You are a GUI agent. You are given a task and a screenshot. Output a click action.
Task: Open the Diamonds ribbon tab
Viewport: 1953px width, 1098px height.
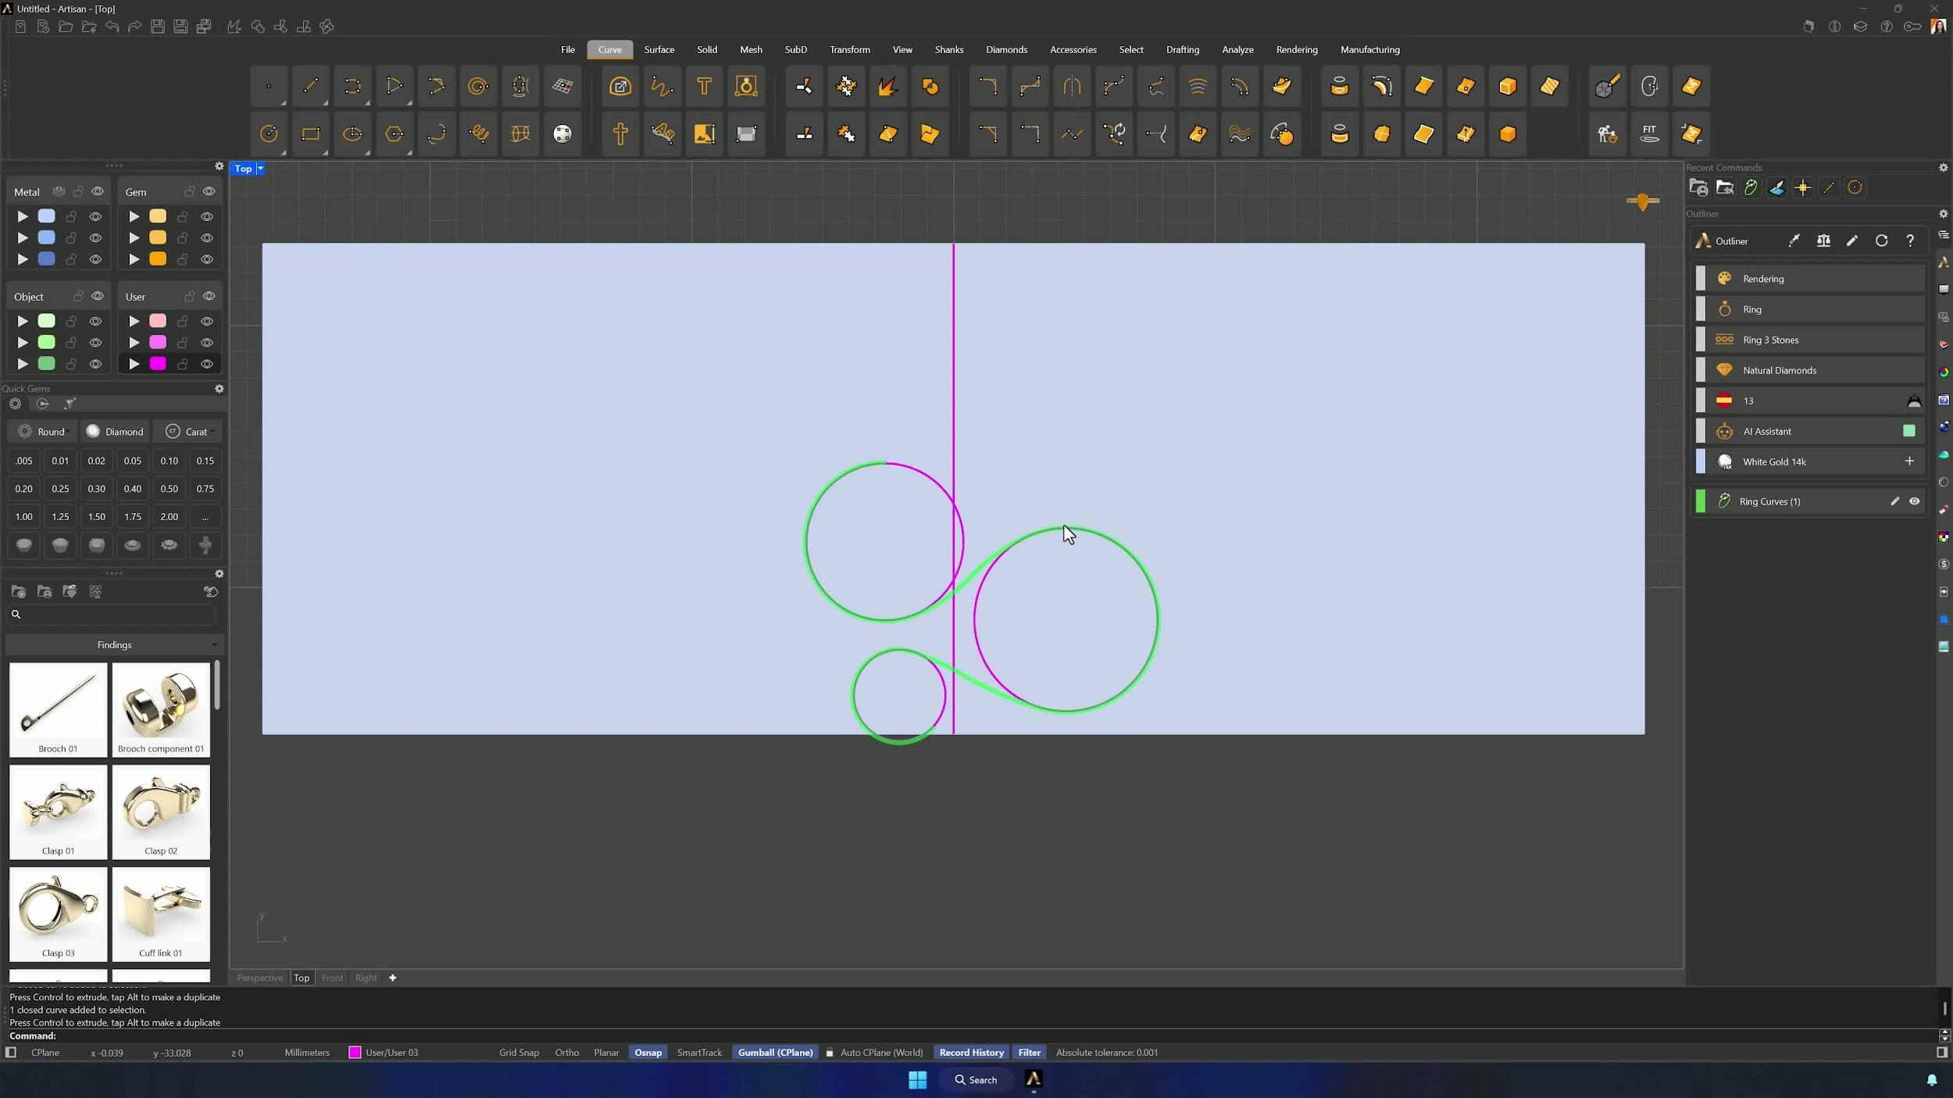[x=1006, y=50]
